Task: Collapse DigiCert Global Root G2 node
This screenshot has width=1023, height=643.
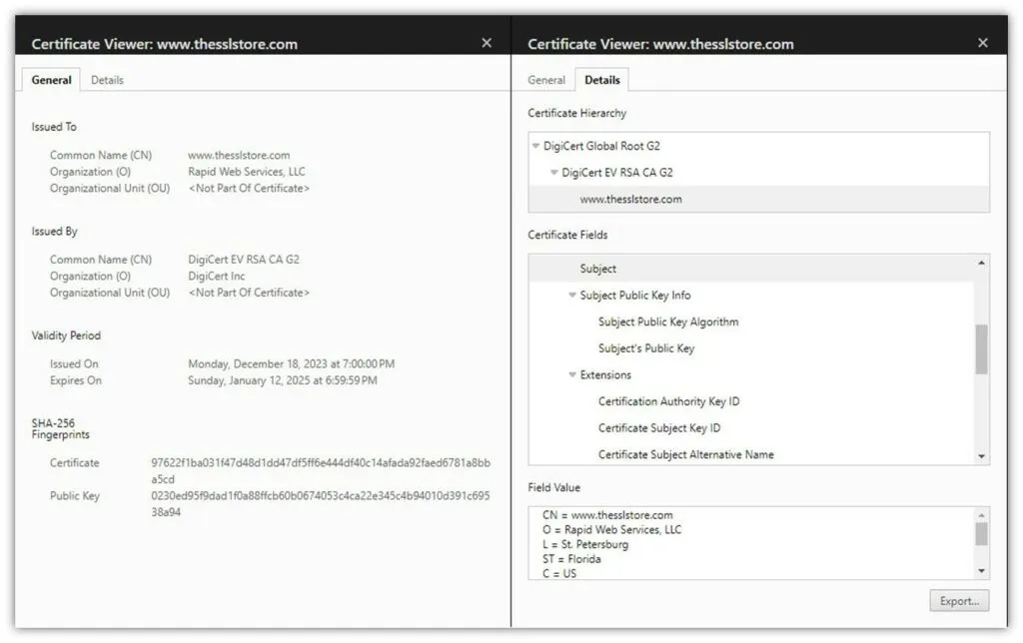Action: (535, 146)
